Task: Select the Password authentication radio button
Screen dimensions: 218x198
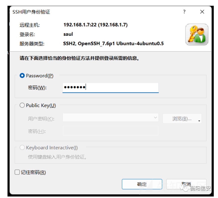Action: (22, 76)
